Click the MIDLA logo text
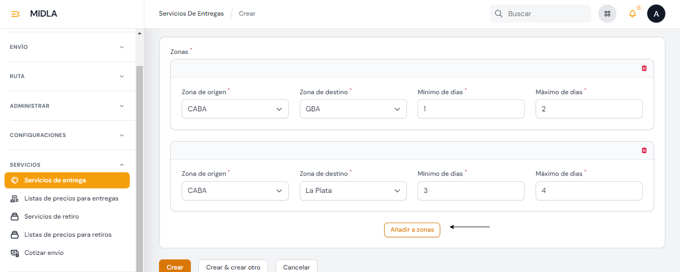 click(43, 14)
